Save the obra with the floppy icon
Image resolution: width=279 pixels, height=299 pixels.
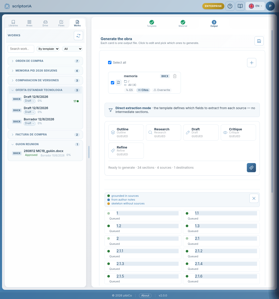pyautogui.click(x=259, y=41)
